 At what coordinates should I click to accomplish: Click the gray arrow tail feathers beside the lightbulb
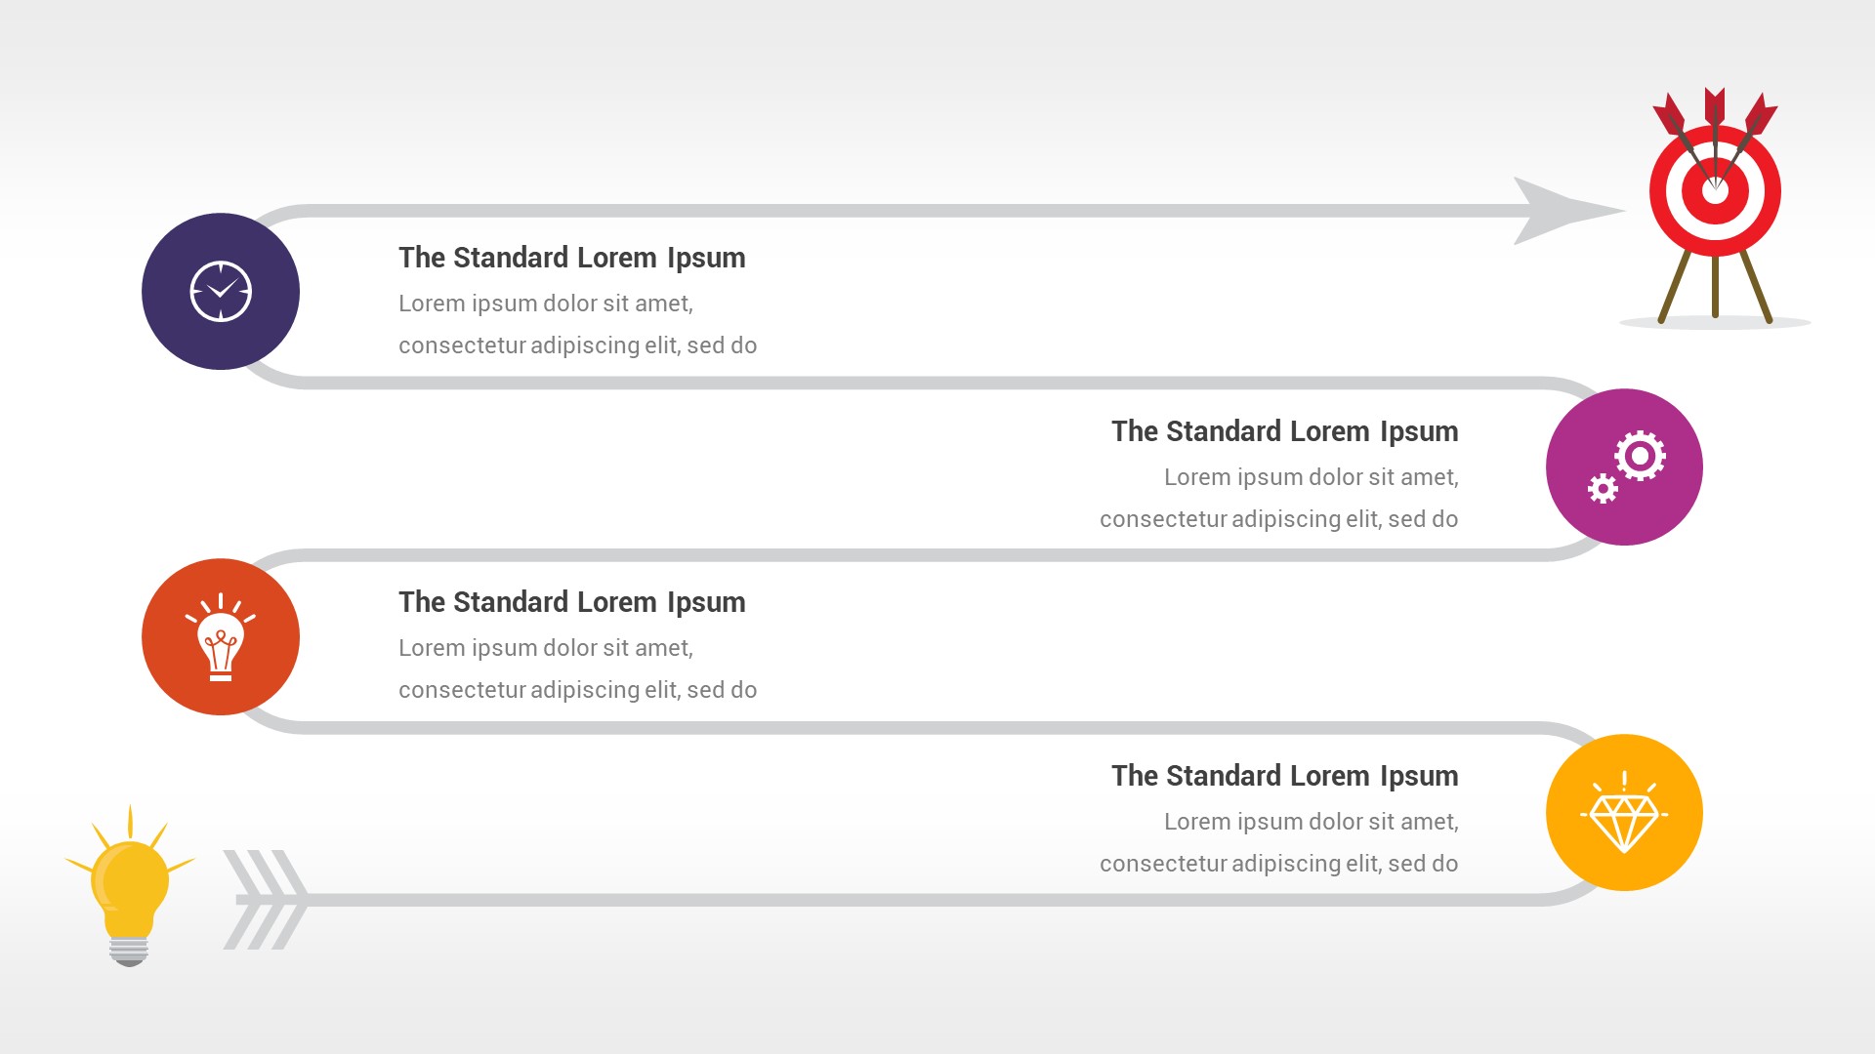pyautogui.click(x=266, y=899)
